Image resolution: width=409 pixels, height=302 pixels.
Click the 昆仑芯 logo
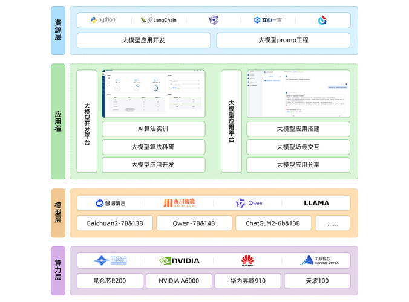coord(111,260)
